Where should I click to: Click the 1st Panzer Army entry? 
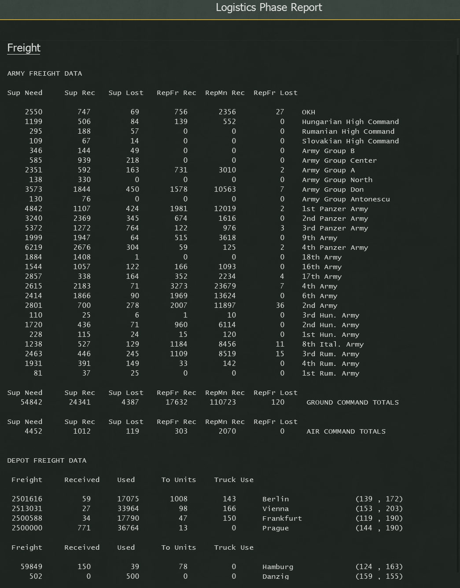pos(335,209)
